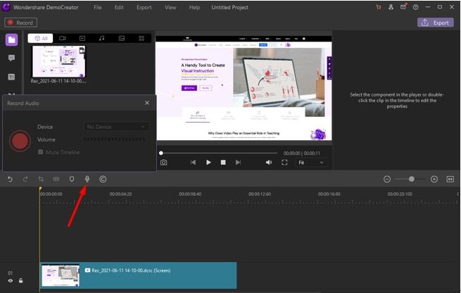Screen dimensions: 461x293
Task: Zoom in the timeline
Action: coord(434,179)
